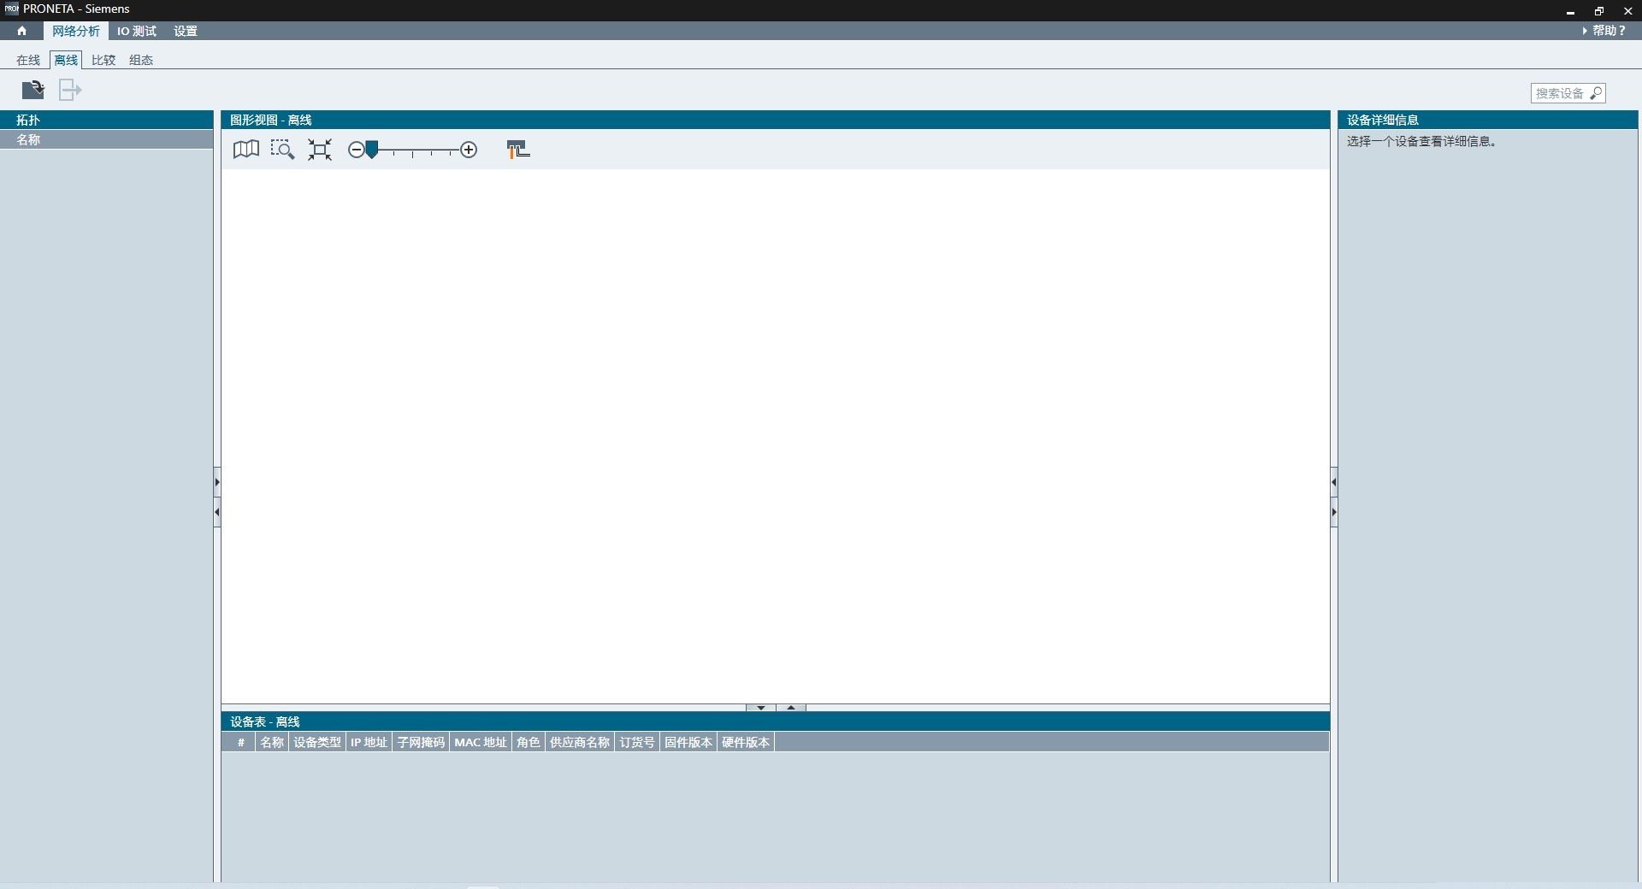Click the MAC 地址 column header
This screenshot has width=1642, height=889.
click(x=481, y=742)
